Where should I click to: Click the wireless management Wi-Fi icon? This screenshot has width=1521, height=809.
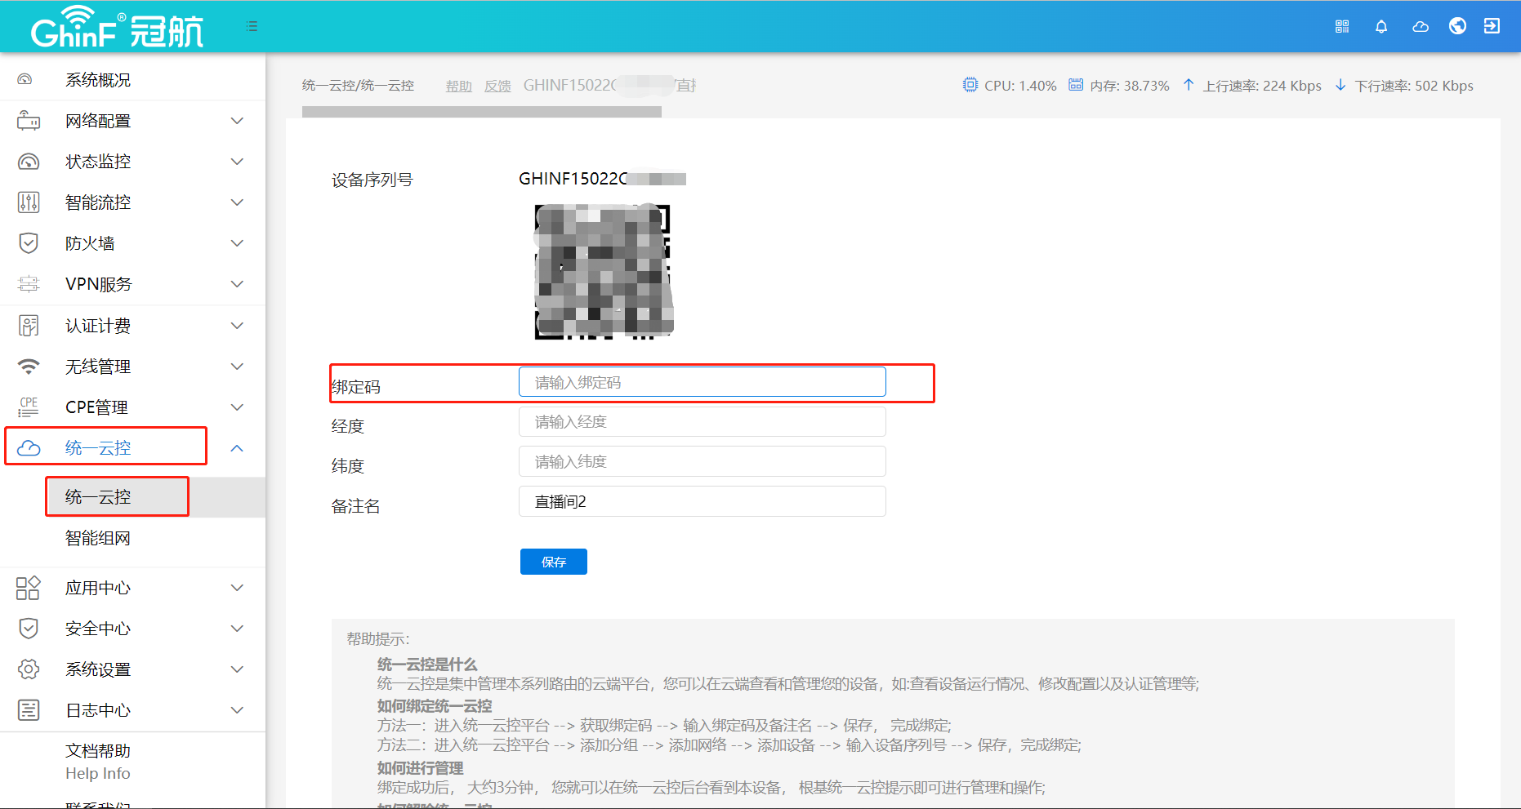coord(29,367)
